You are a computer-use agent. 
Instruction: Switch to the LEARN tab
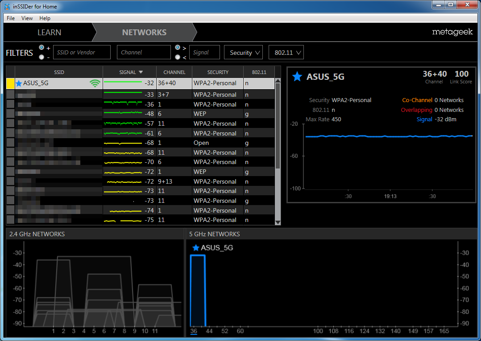point(50,33)
